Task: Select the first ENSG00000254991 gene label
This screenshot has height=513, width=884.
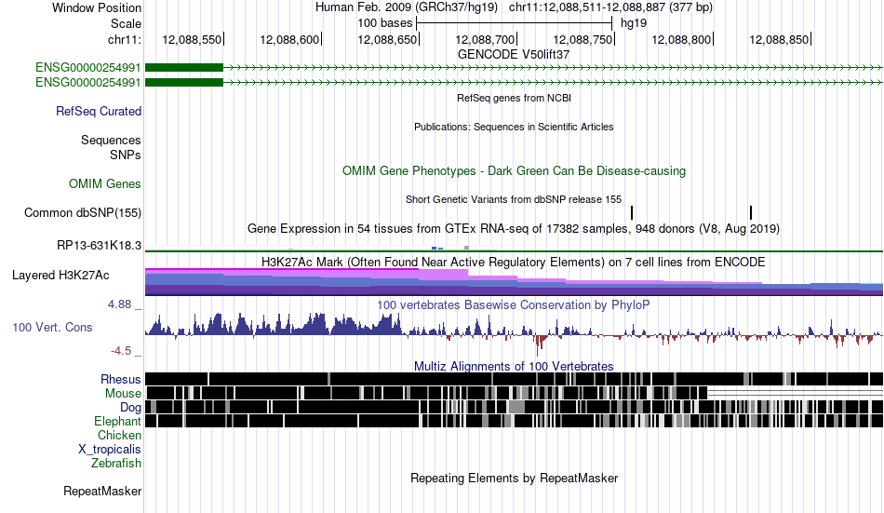Action: (88, 68)
